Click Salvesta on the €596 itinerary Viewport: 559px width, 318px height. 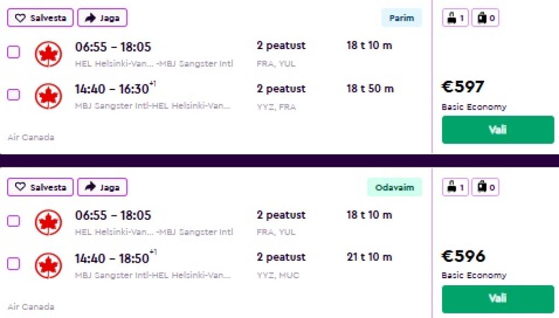(x=40, y=187)
